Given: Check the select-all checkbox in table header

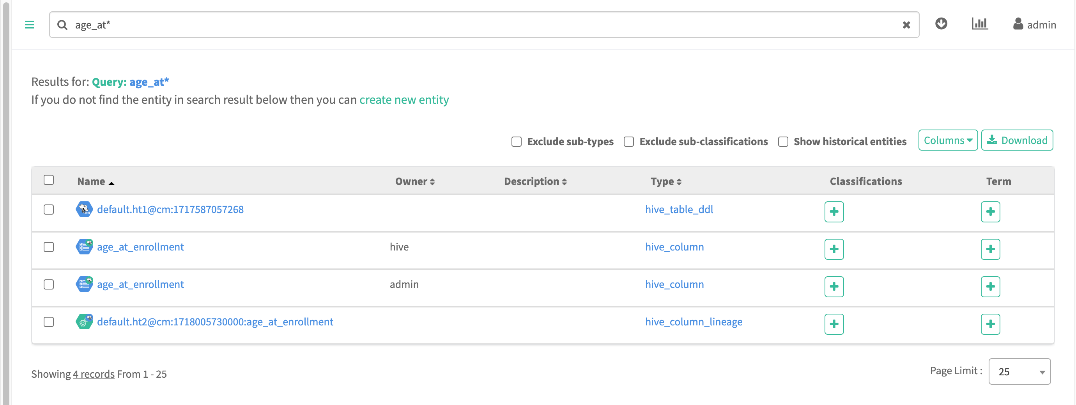Looking at the screenshot, I should [x=49, y=180].
